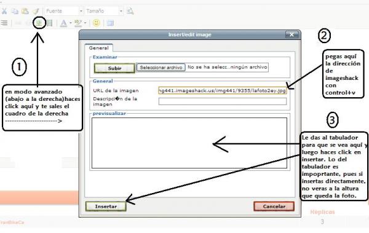Image resolution: width=369 pixels, height=233 pixels.
Task: Select the General tab in dialog
Action: pos(99,48)
